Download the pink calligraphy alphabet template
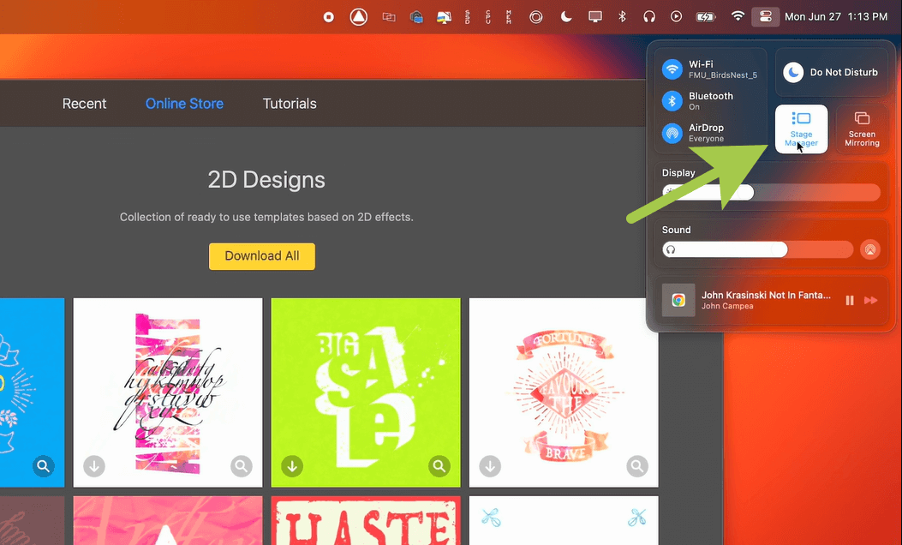 94,466
